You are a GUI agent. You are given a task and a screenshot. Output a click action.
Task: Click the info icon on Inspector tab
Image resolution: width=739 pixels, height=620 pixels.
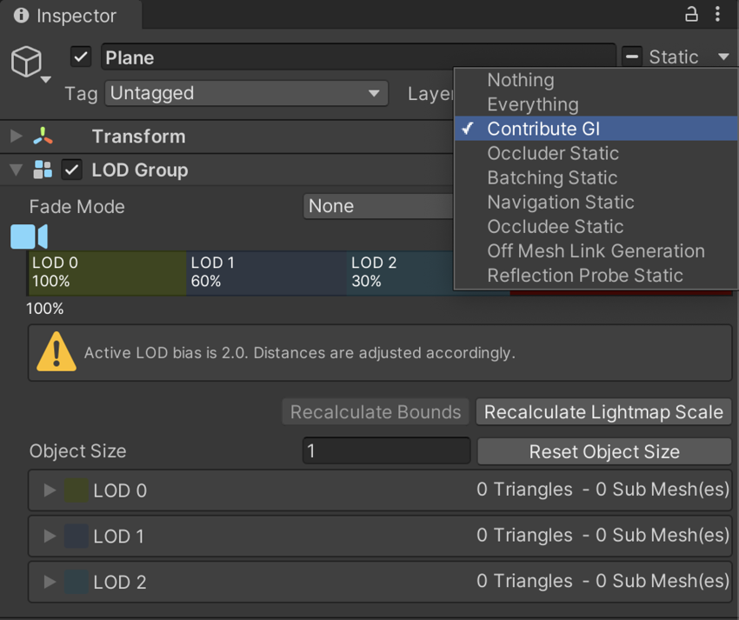(x=22, y=16)
